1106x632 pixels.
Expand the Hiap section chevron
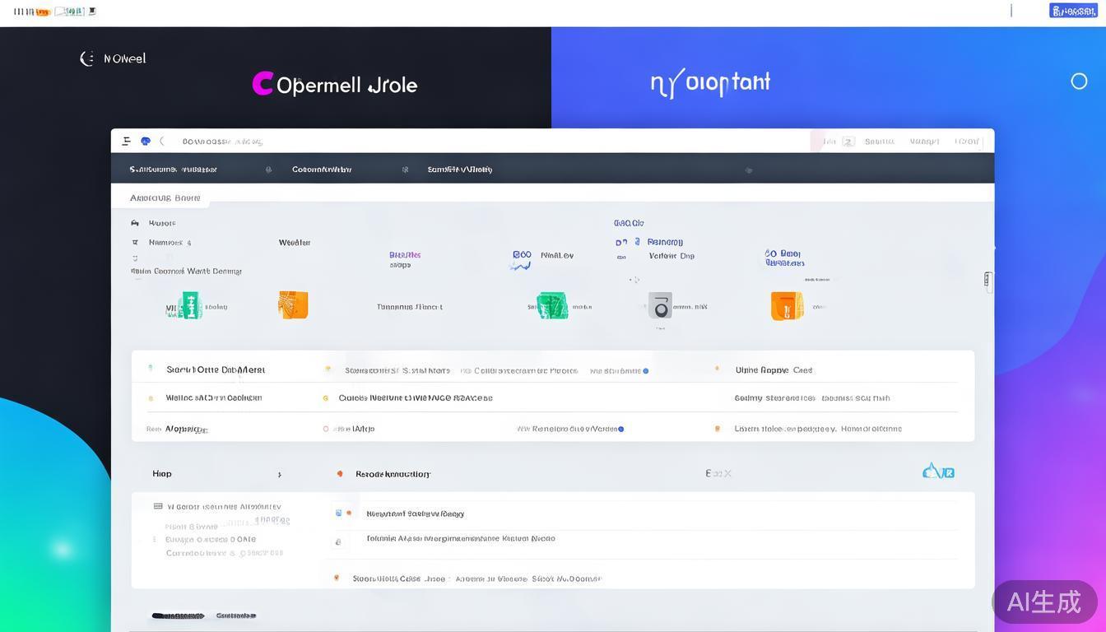coord(279,474)
